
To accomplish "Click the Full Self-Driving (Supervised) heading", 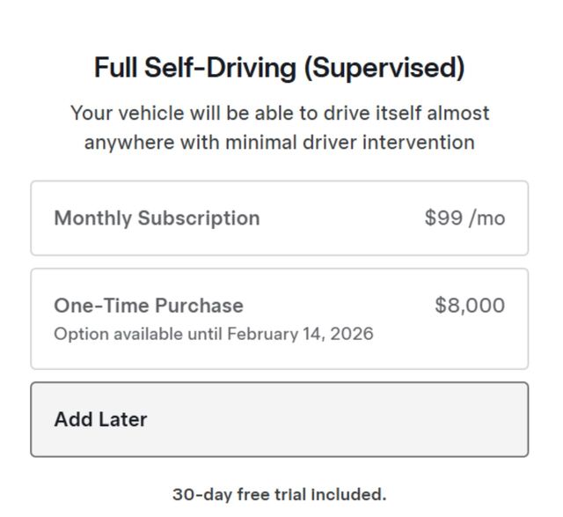I will click(x=279, y=68).
